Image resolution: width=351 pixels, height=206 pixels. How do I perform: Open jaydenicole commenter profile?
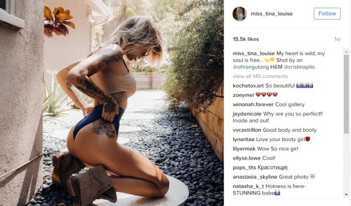247,114
